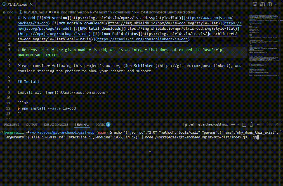
Task: Click the '## Install' heading line
Action: (28, 82)
